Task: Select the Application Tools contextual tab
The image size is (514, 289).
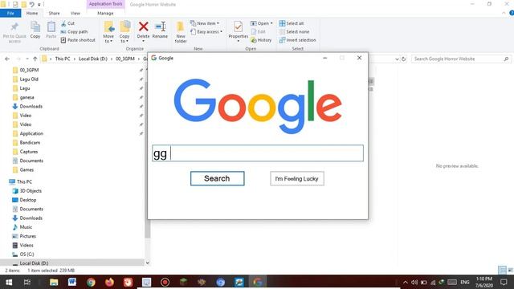Action: point(105,4)
